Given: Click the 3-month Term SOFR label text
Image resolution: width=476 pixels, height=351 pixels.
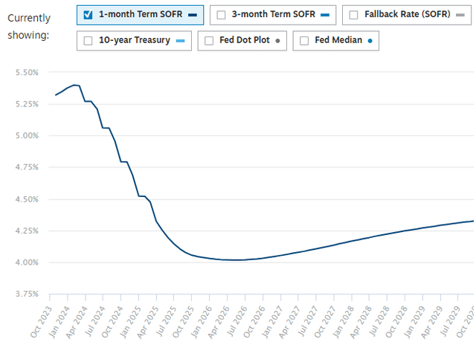Looking at the screenshot, I should (271, 14).
